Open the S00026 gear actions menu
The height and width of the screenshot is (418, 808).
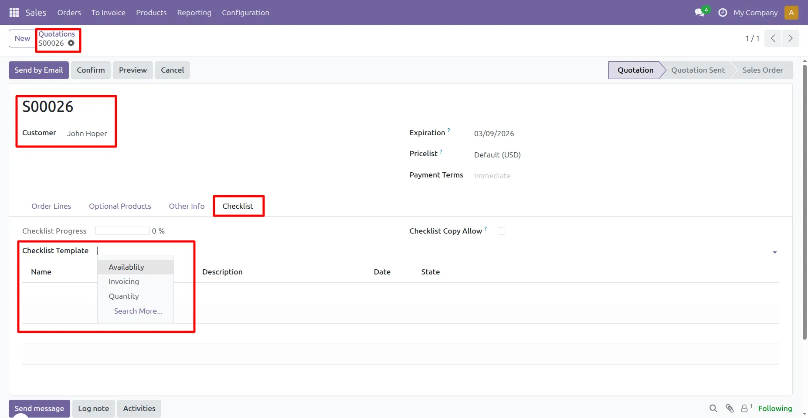[71, 43]
